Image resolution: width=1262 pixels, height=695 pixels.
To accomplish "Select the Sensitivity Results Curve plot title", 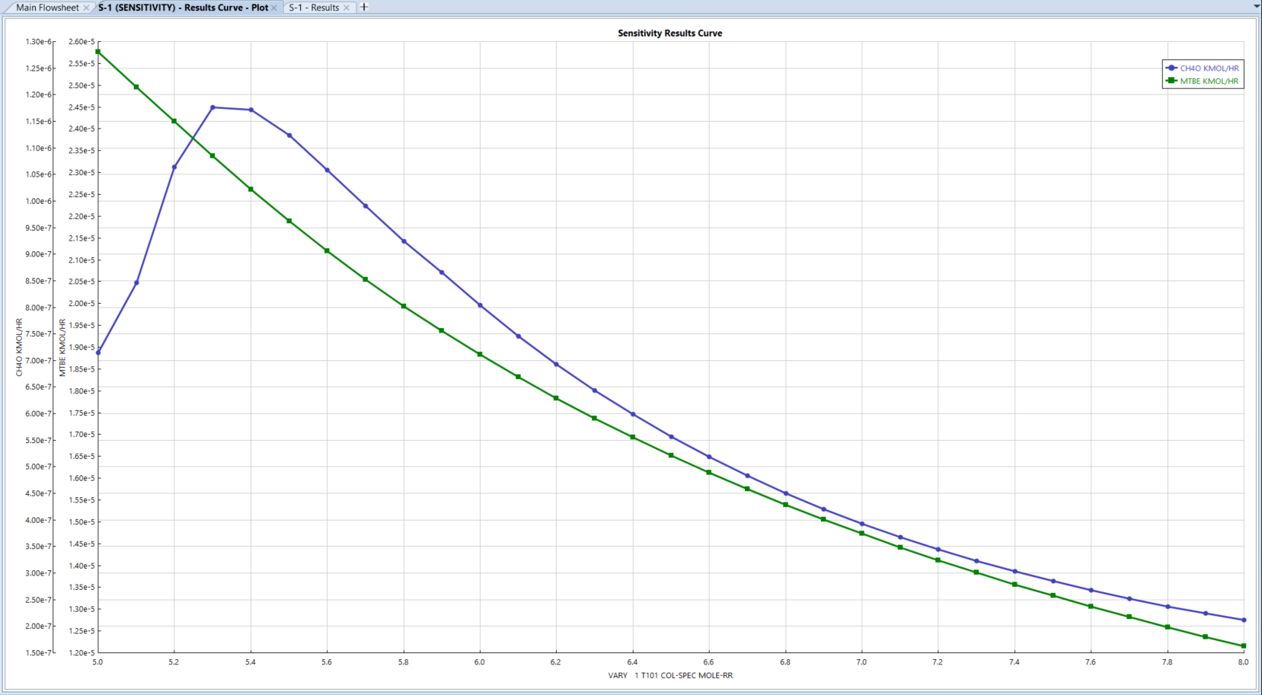I will 669,33.
